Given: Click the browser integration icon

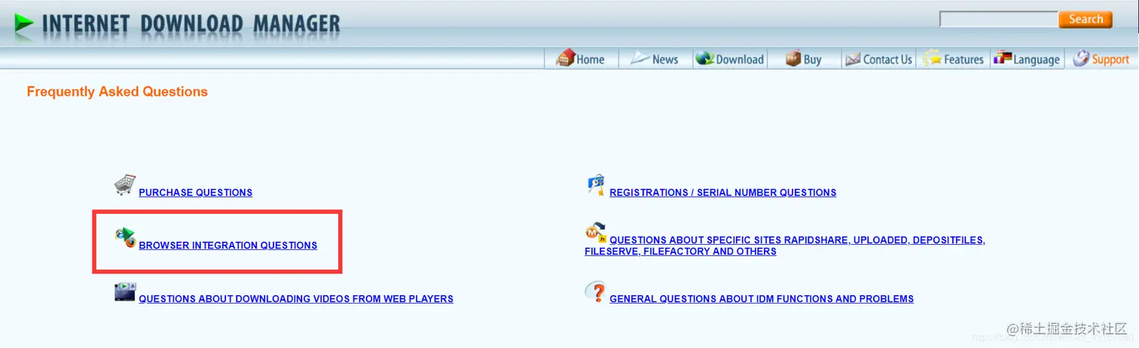Looking at the screenshot, I should click(x=125, y=238).
